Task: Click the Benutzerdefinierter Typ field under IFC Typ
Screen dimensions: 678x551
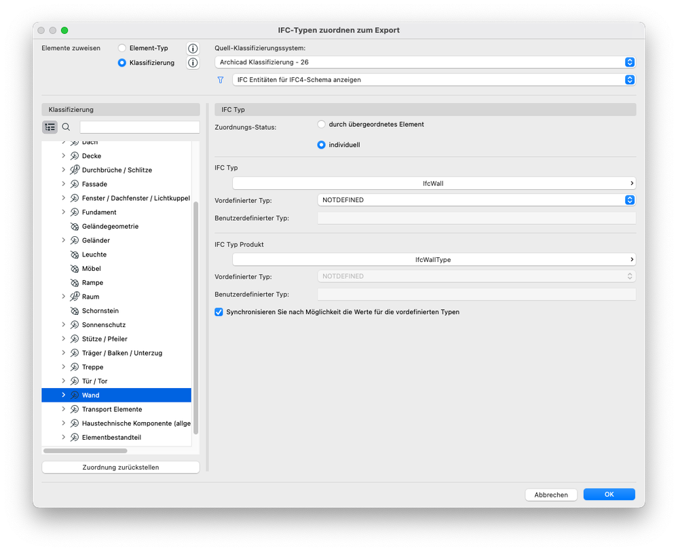Action: click(x=476, y=218)
